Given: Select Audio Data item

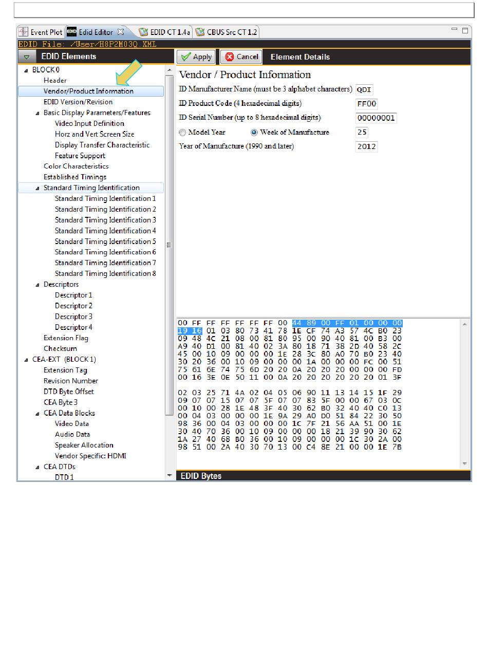Looking at the screenshot, I should (x=72, y=435).
